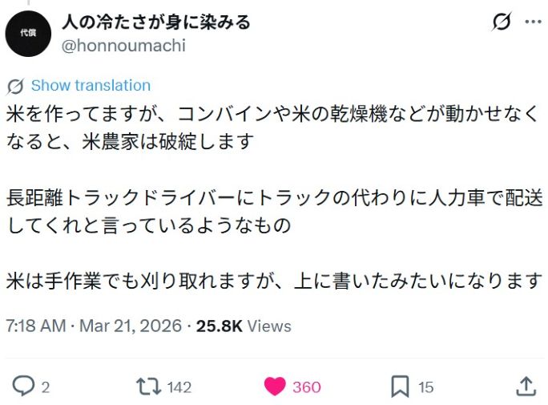Click the likes count 360
The width and height of the screenshot is (548, 405).
pyautogui.click(x=306, y=387)
